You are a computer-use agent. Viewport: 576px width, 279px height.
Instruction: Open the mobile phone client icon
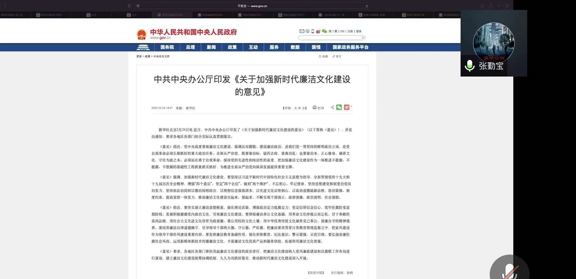pos(313,31)
